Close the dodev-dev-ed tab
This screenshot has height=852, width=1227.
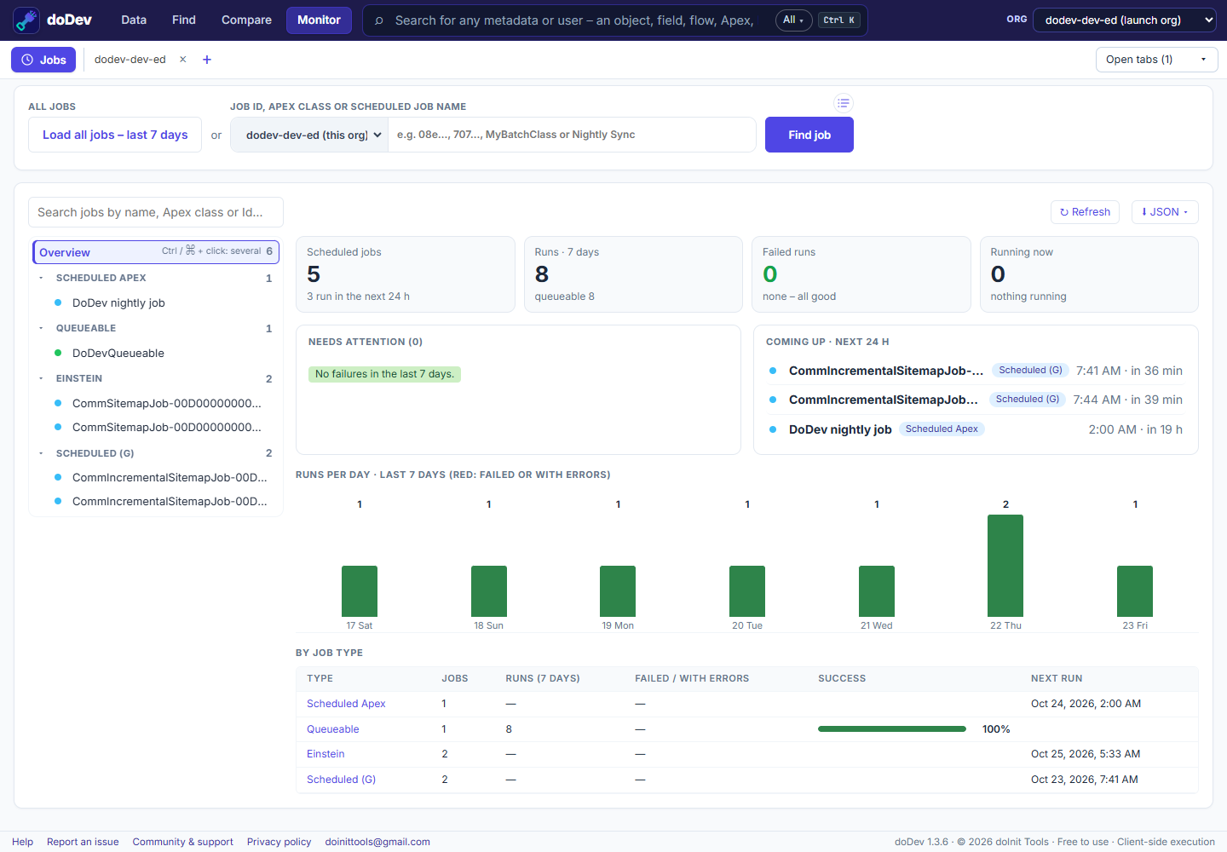(182, 60)
